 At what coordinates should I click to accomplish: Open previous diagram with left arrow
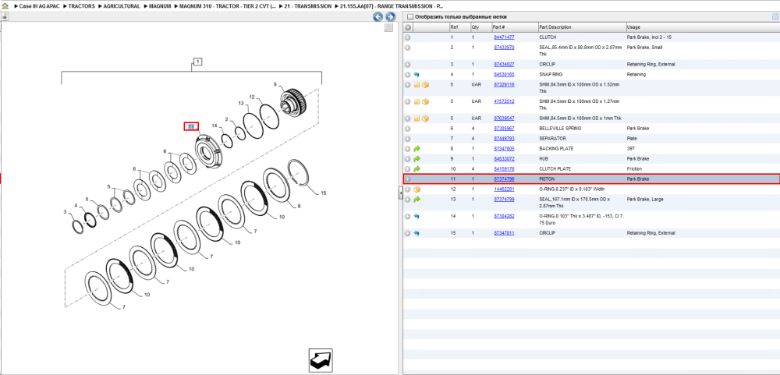point(378,17)
